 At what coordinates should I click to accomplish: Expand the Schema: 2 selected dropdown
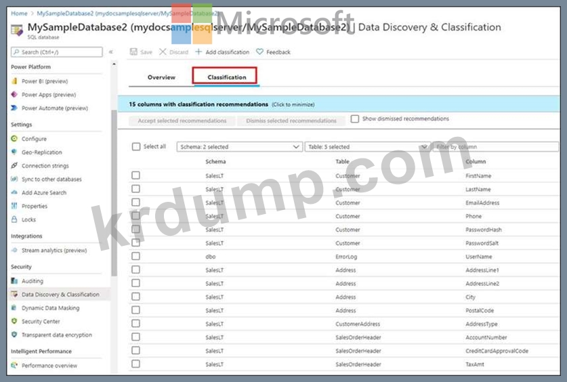(x=239, y=147)
